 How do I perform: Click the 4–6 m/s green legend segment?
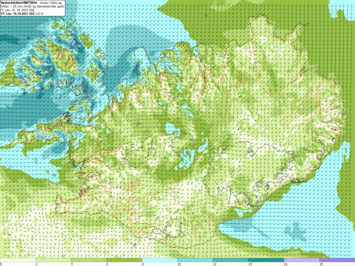pos(89,260)
